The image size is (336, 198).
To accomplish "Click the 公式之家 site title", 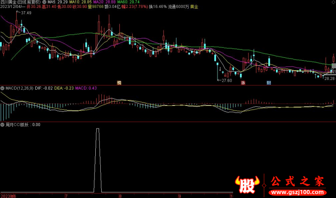I will pos(297,181).
